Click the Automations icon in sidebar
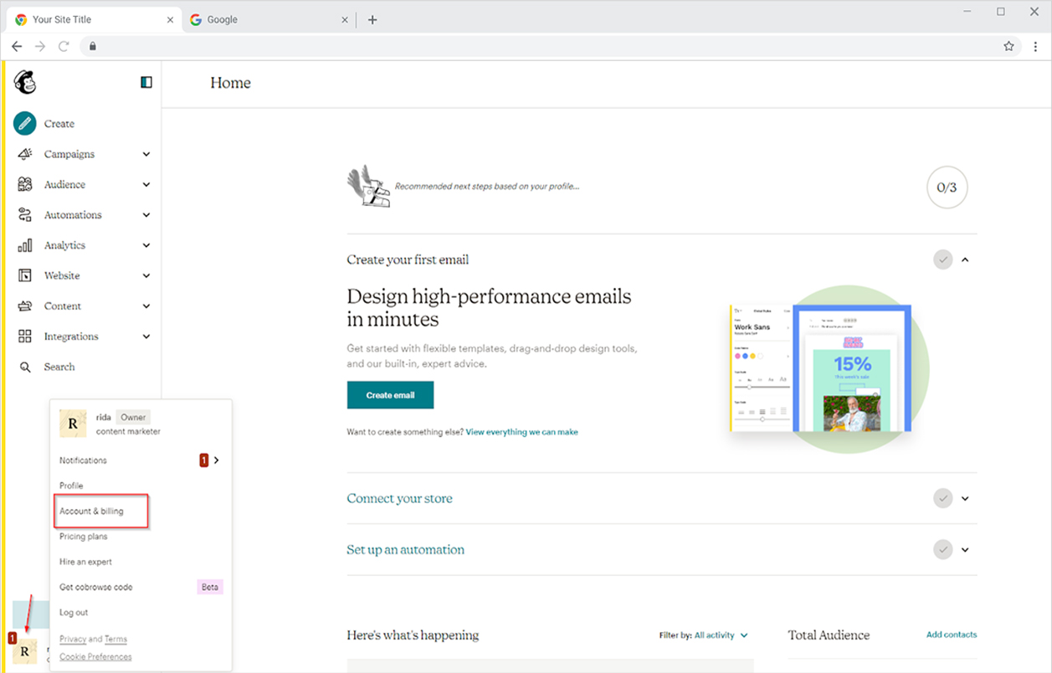This screenshot has height=673, width=1052. click(25, 215)
